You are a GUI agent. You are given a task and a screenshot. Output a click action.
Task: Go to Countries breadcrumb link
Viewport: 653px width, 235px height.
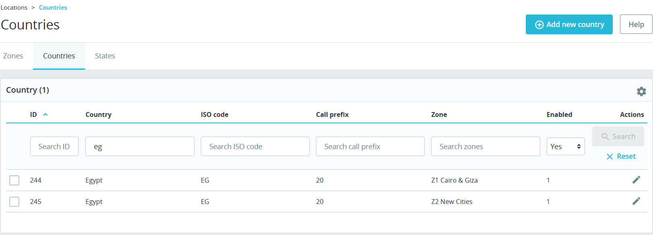[x=53, y=8]
